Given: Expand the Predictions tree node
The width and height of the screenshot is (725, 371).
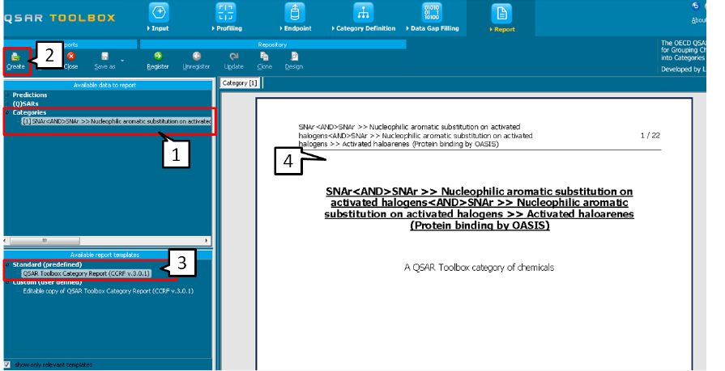Looking at the screenshot, I should [7, 95].
